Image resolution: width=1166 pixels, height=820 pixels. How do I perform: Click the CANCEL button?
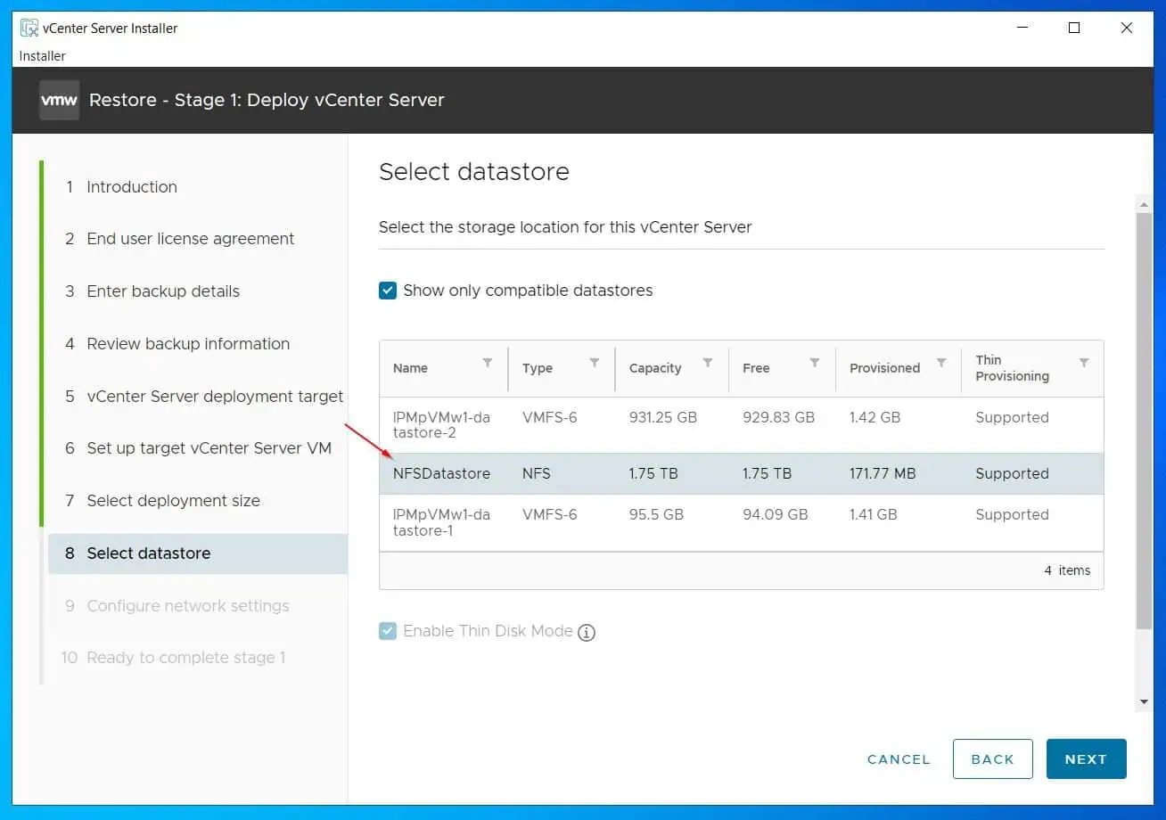pos(899,759)
